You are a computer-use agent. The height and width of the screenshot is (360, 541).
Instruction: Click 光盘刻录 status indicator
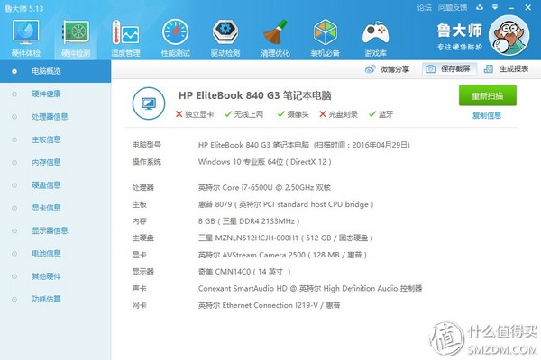pos(338,114)
